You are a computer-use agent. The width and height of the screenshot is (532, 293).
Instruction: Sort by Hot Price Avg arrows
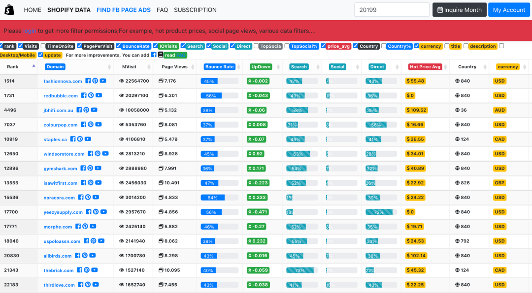[445, 67]
